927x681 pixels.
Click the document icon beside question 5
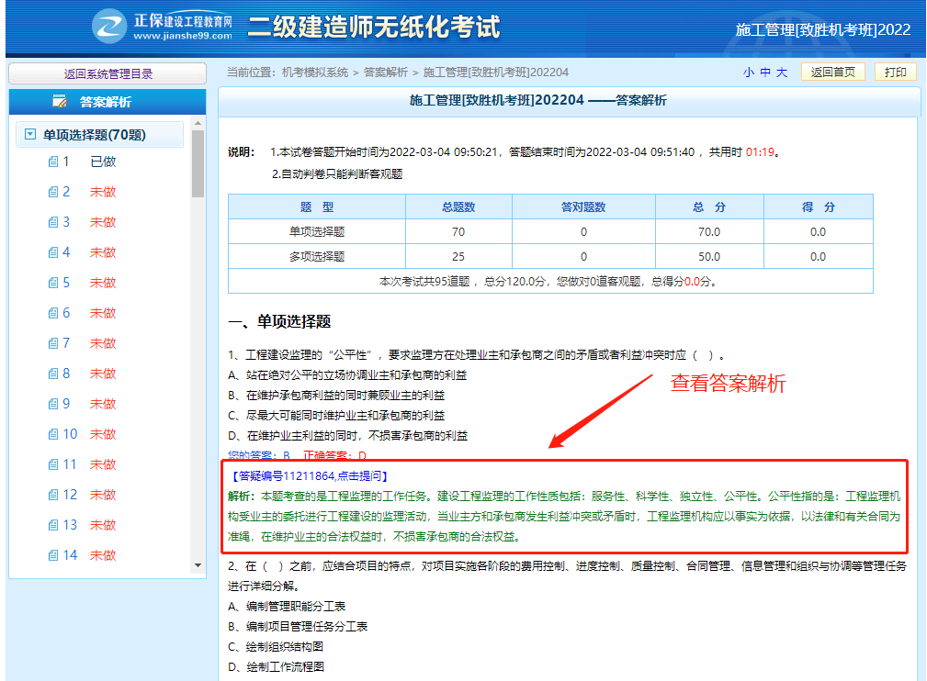[x=53, y=283]
